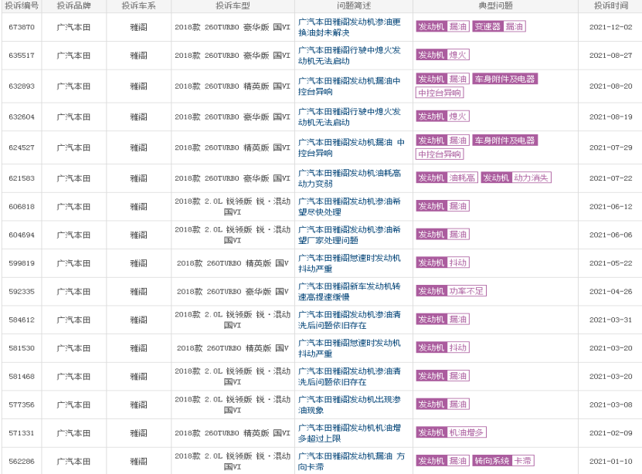Select complaint number 562286

(22, 462)
